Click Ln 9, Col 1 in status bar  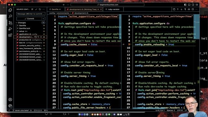[x=160, y=110]
